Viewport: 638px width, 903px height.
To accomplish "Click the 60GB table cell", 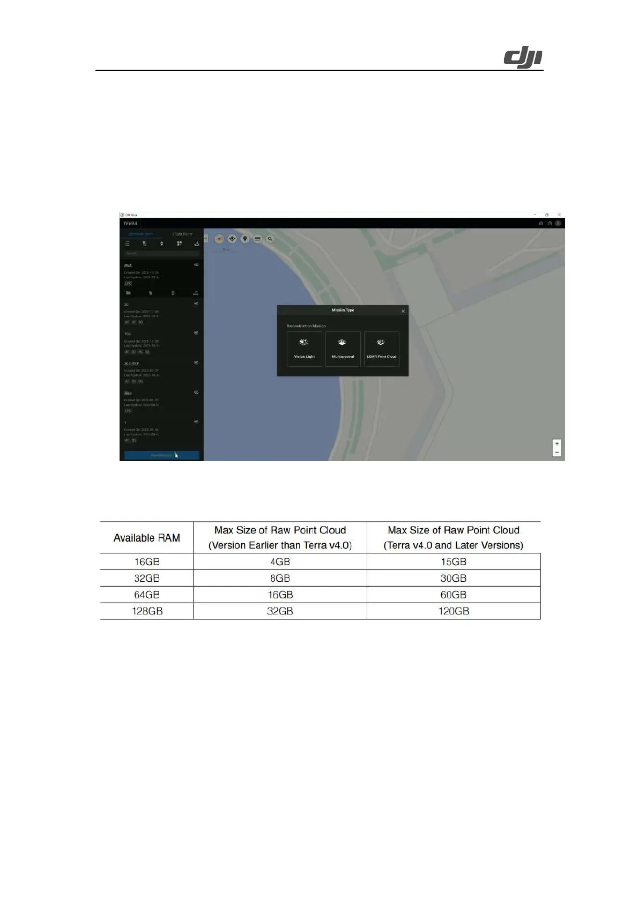I will tap(454, 595).
